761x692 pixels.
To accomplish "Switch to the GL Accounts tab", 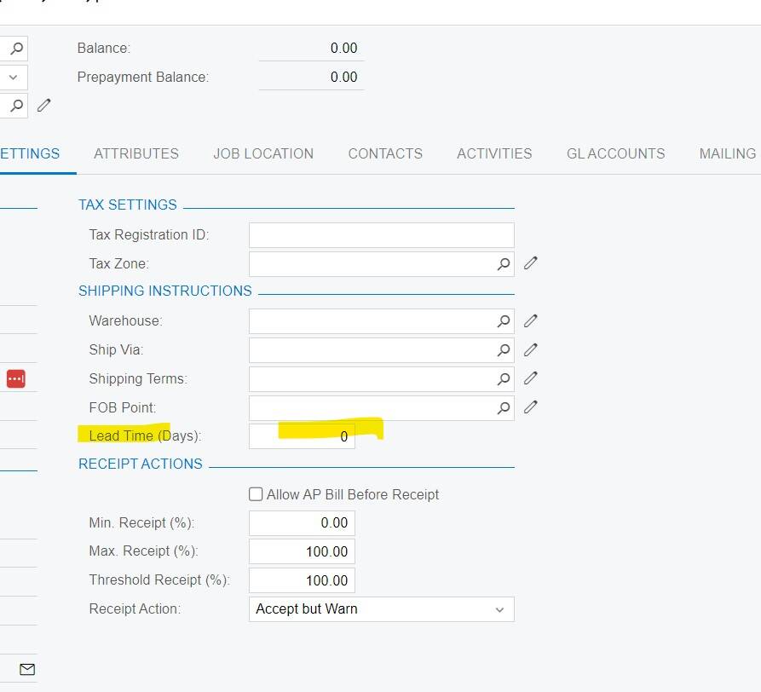I will (x=615, y=154).
